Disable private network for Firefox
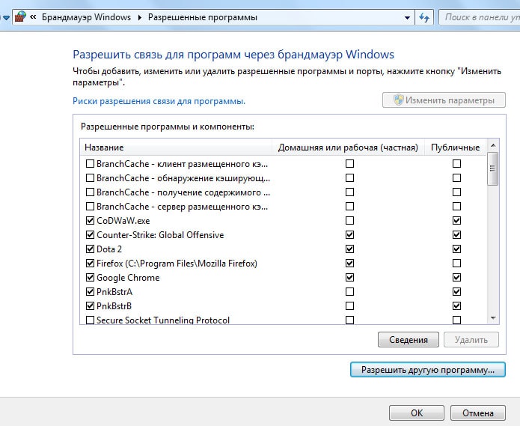 pyautogui.click(x=349, y=263)
